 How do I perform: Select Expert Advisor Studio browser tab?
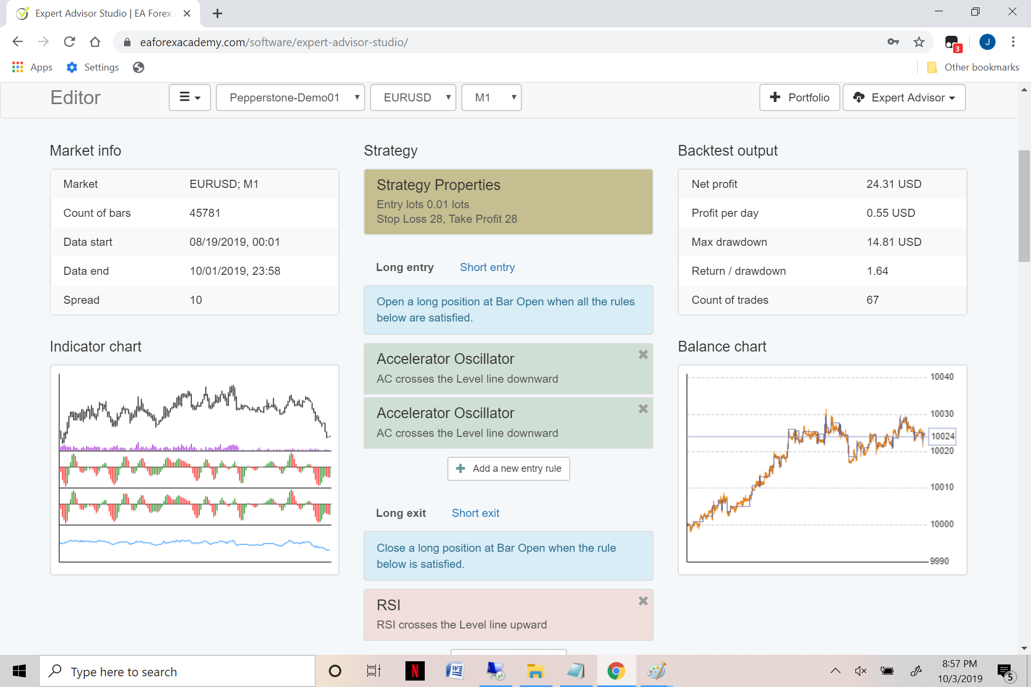[103, 13]
